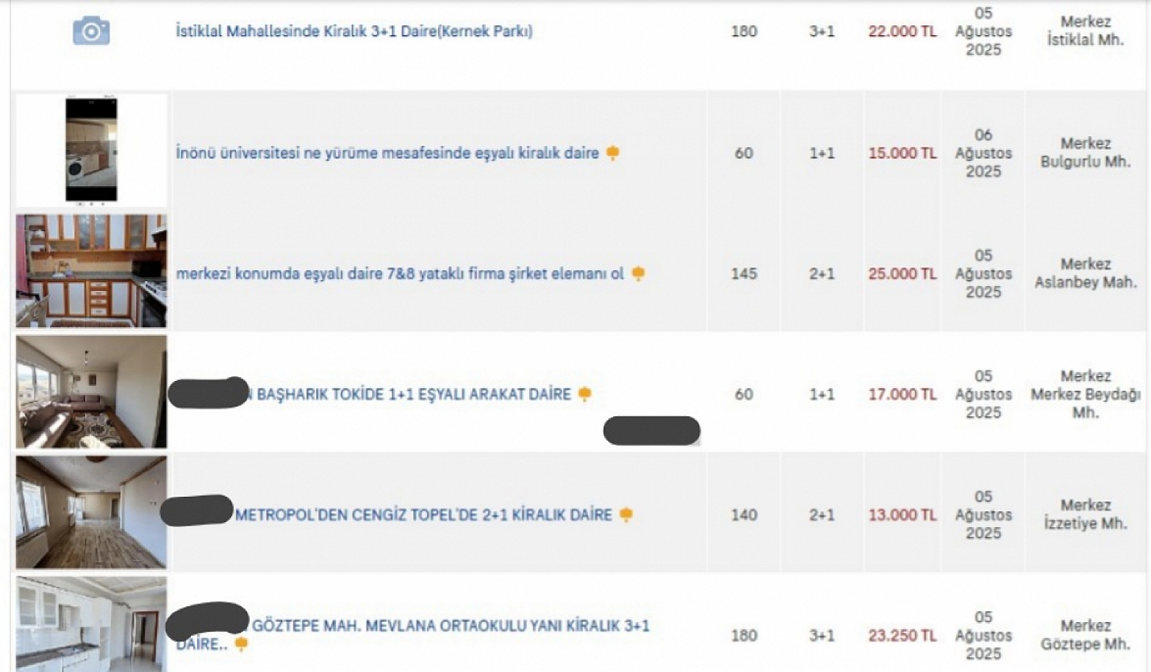
Task: Click the phone screenshot thumbnail with washing machine
Action: point(91,150)
